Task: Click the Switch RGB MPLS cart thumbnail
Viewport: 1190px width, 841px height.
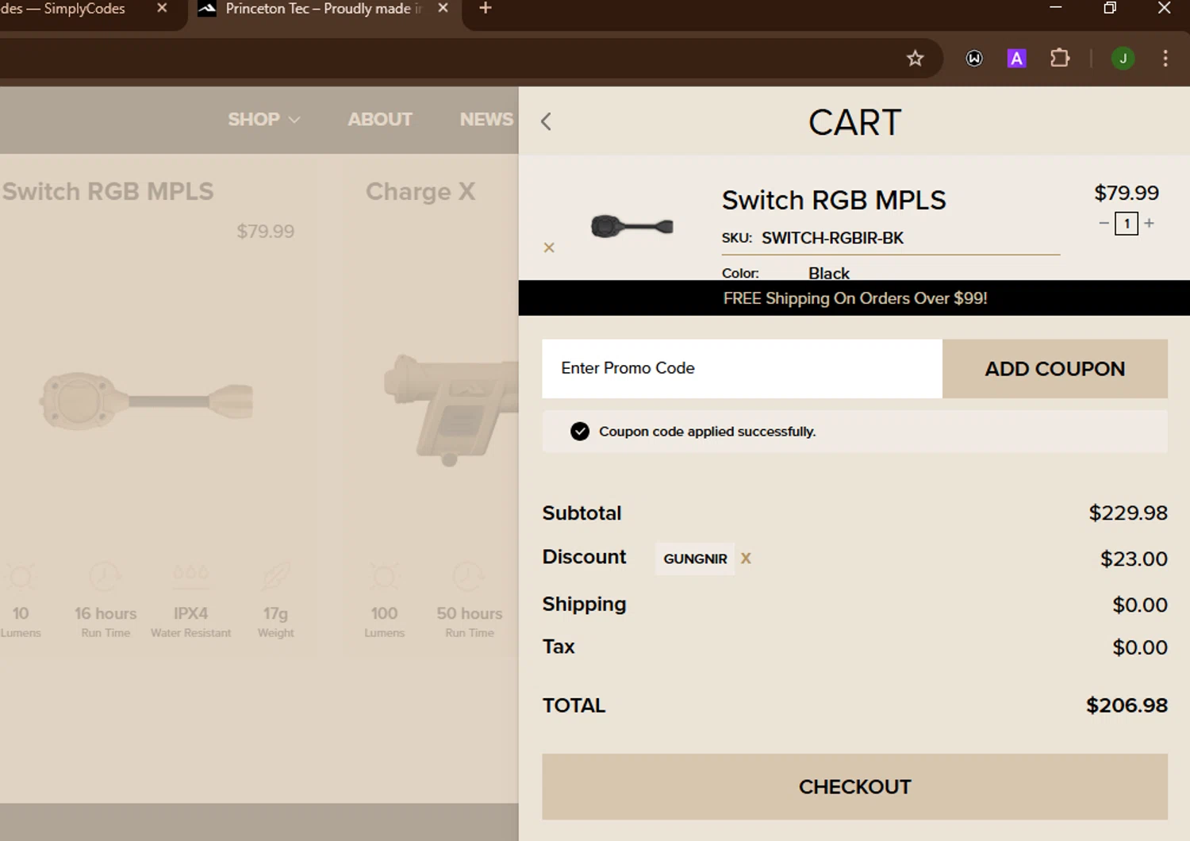Action: tap(631, 226)
